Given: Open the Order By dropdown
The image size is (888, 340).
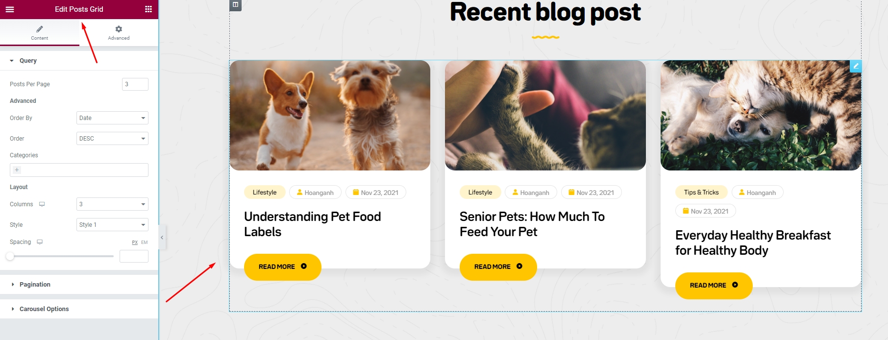Looking at the screenshot, I should click(x=112, y=118).
